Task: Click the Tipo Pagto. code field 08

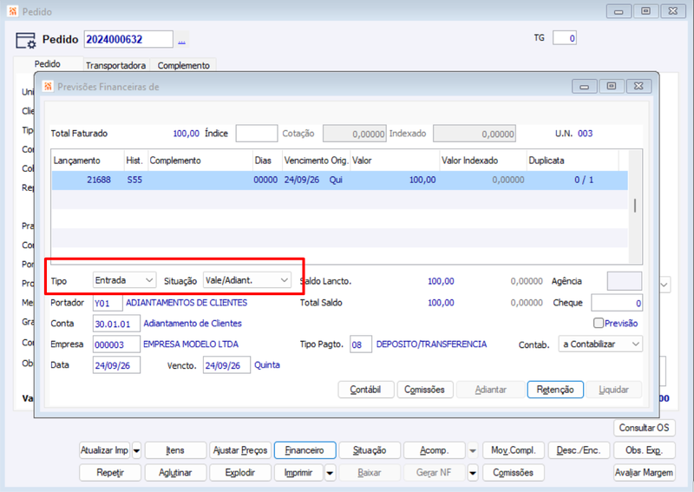Action: coord(361,344)
